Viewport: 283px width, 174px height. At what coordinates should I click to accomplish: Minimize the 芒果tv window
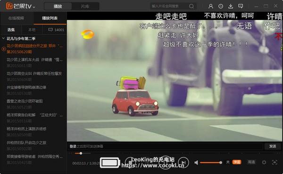click(256, 6)
